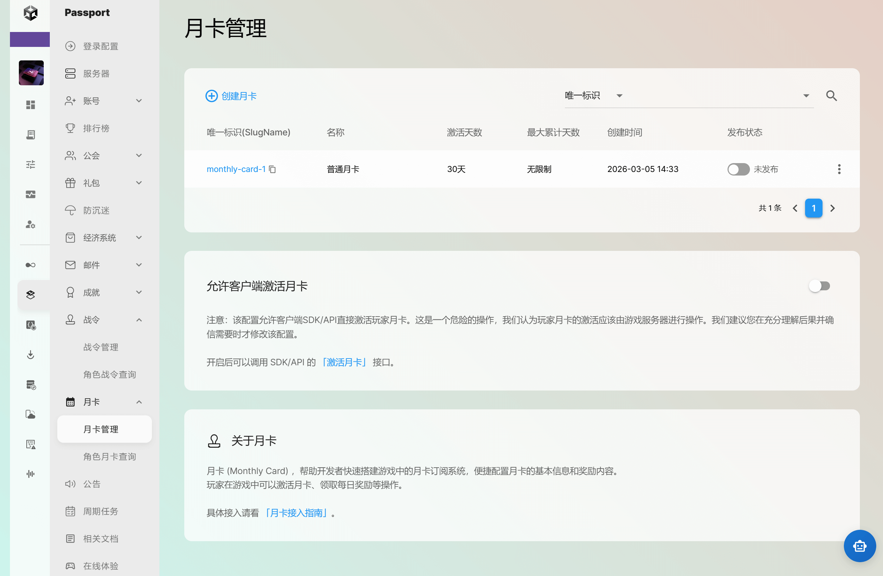Viewport: 883px width, 576px height.
Task: Toggle publish status for monthly-card-1
Action: click(x=738, y=169)
